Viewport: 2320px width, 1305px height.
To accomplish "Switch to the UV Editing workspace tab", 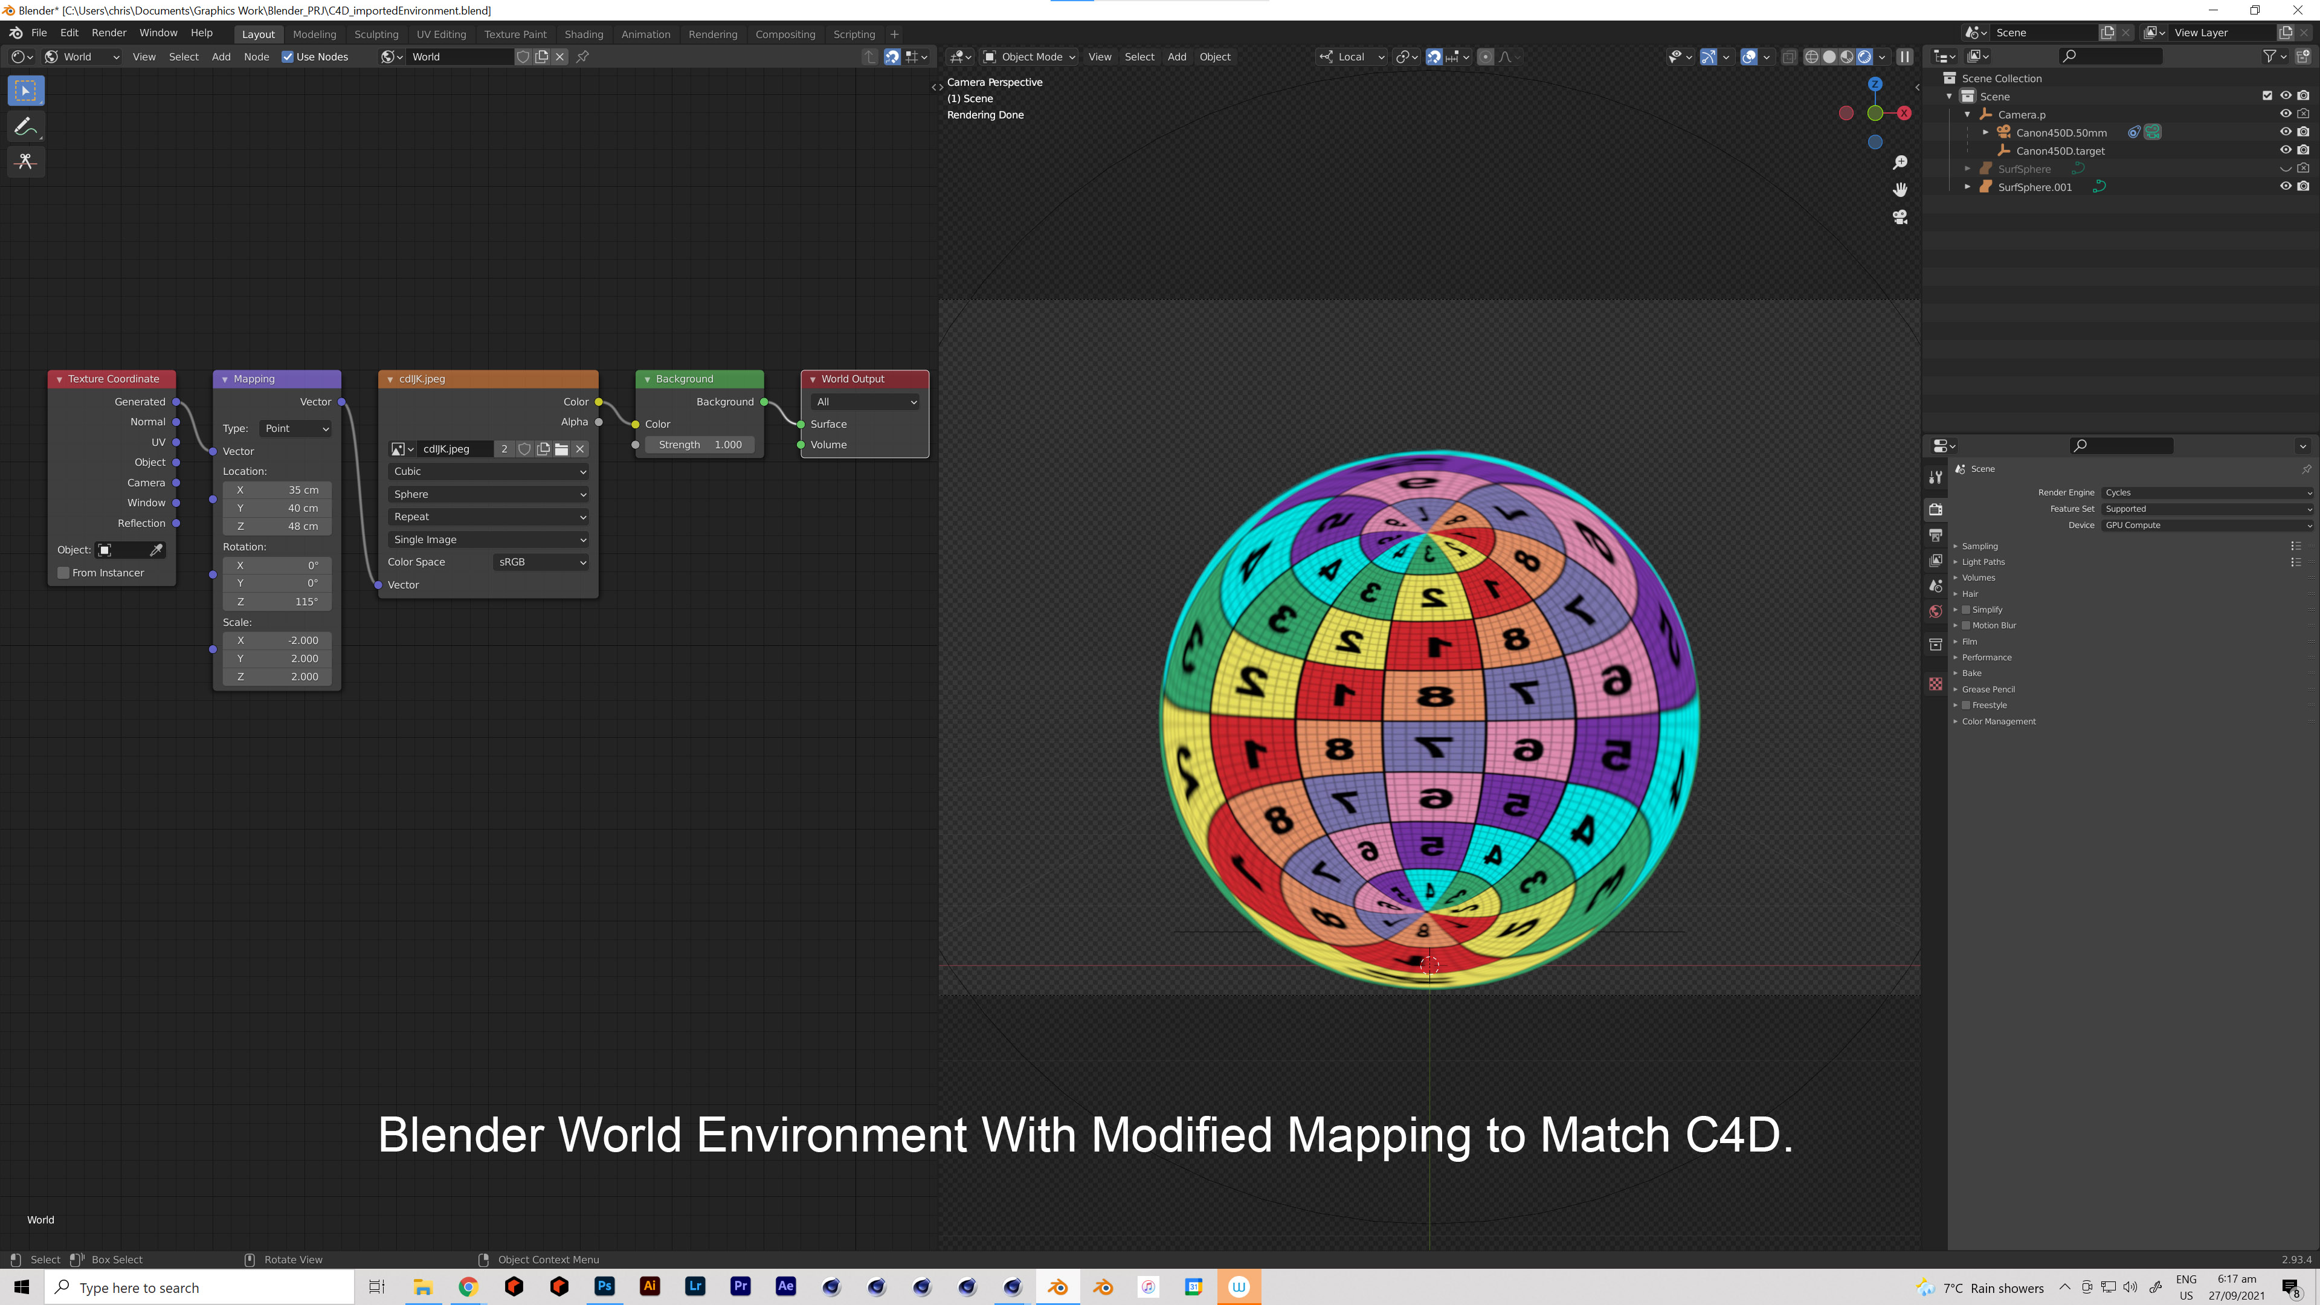I will click(x=441, y=34).
